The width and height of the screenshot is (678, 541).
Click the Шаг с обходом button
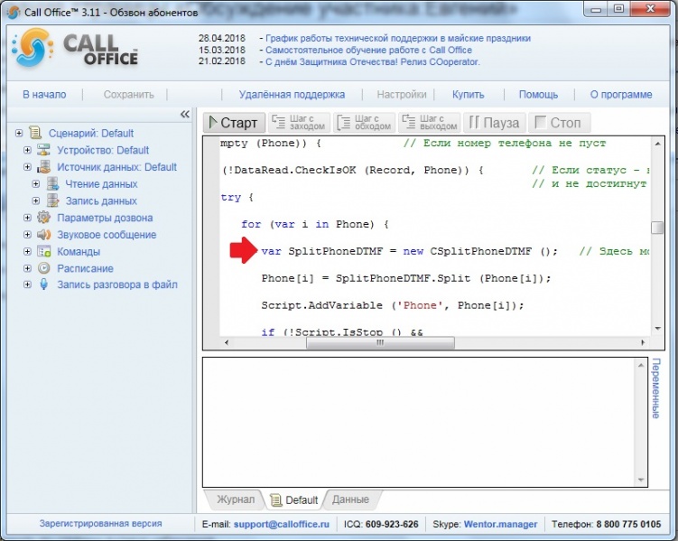coord(364,123)
